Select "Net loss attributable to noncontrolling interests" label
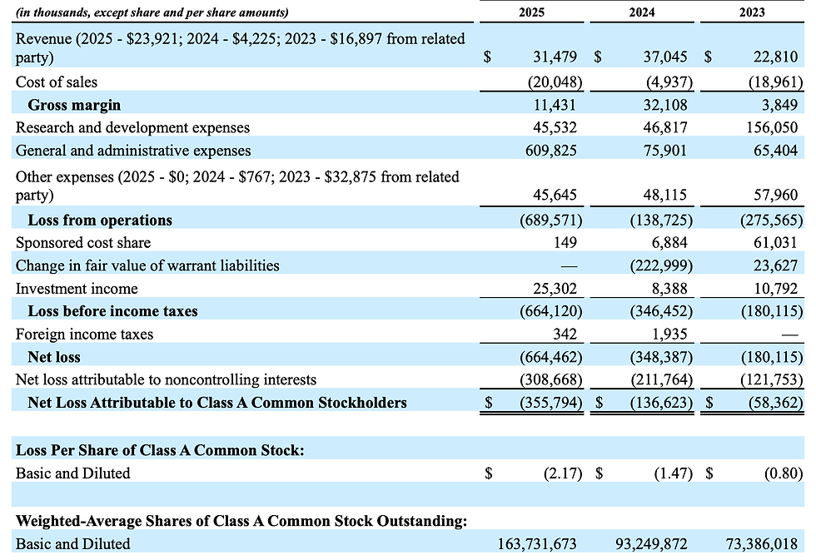 tap(166, 380)
